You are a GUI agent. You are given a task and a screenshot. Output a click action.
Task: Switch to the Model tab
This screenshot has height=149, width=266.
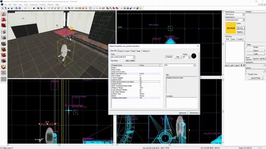coord(133,51)
